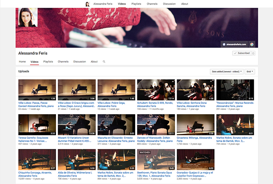273x184 pixels.
Task: Click the notification bell beside Subscribed
Action: coord(253,53)
